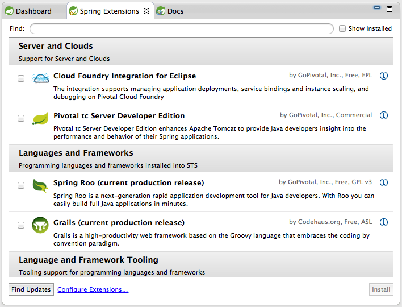This screenshot has height=307, width=402.
Task: Click the Spring Roo description paragraph
Action: [214, 200]
